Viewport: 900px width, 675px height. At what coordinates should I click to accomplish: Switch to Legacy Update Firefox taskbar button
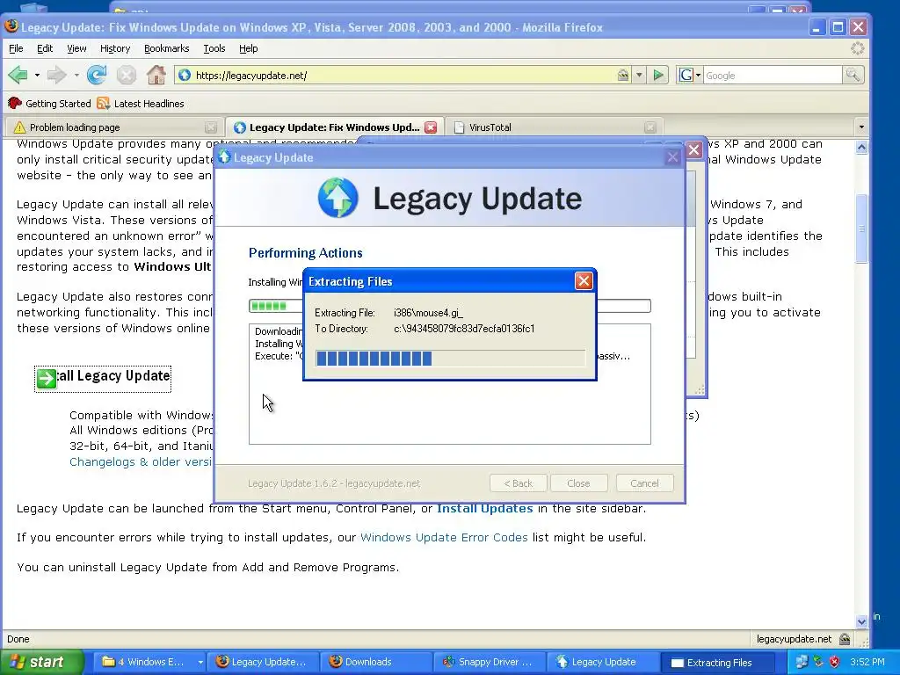[x=262, y=663]
